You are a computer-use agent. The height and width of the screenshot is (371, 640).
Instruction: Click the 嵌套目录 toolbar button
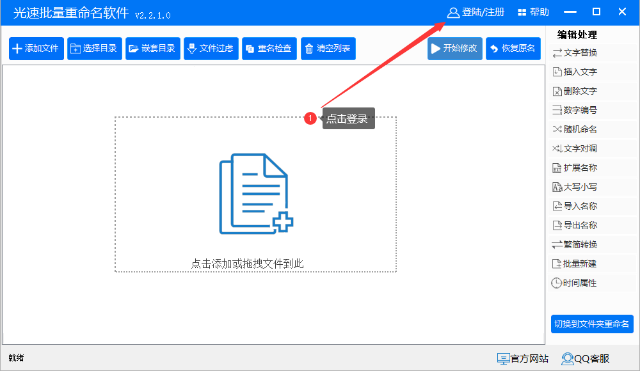coord(153,49)
